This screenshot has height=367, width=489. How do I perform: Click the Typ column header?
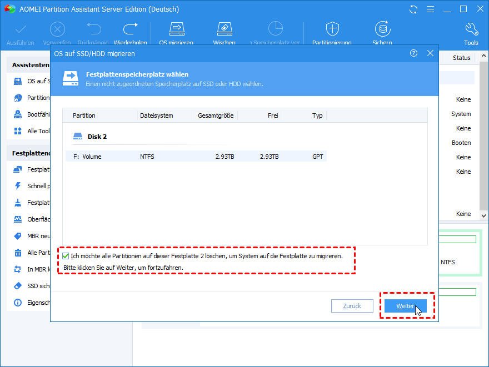tap(317, 115)
